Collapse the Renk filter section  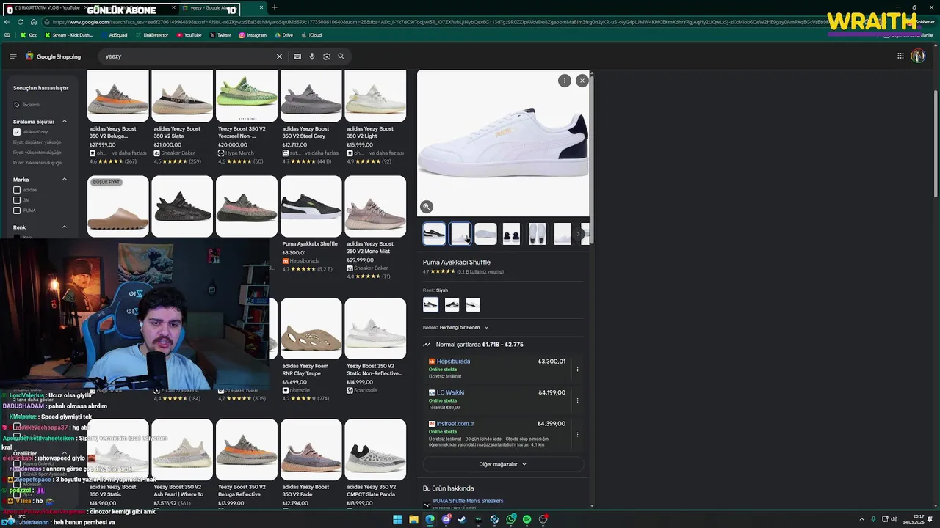coord(64,227)
